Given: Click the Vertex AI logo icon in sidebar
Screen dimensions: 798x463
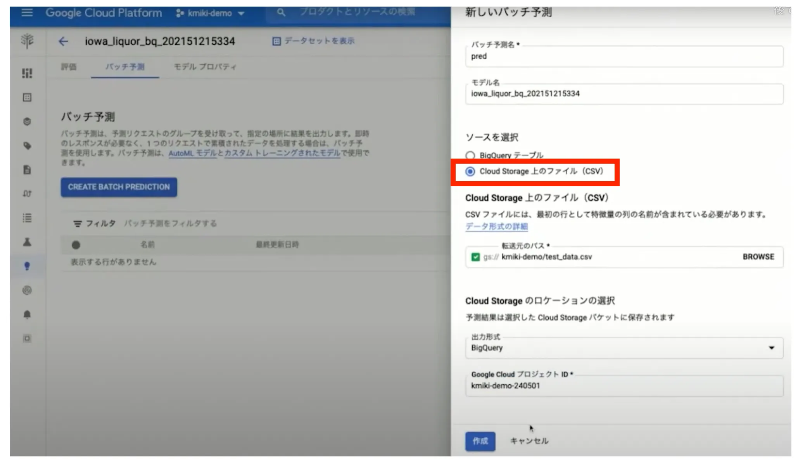Looking at the screenshot, I should point(27,41).
